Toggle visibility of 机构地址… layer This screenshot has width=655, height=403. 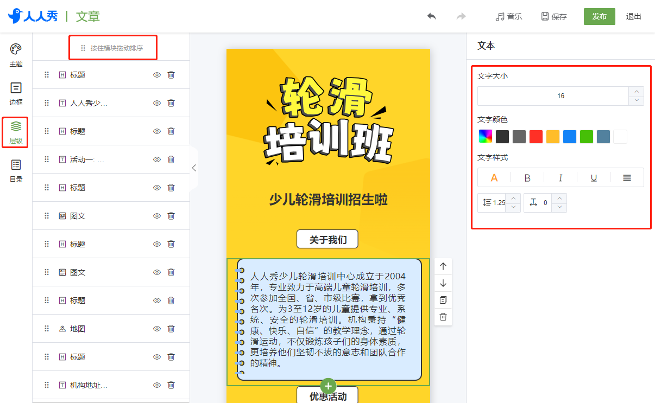(157, 385)
